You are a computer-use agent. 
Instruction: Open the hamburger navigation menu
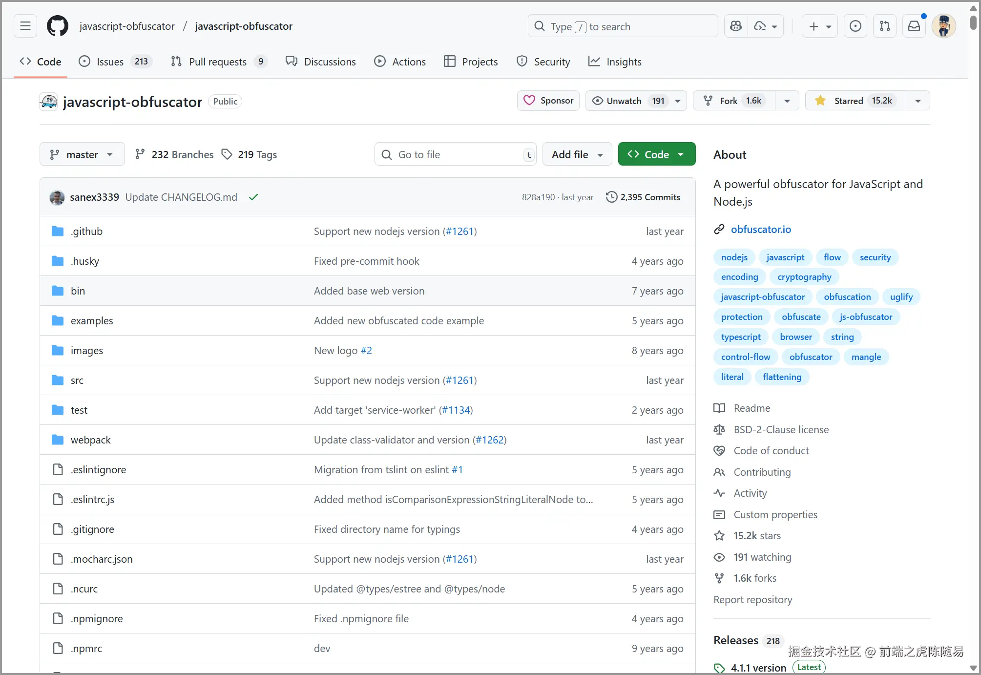pos(25,26)
